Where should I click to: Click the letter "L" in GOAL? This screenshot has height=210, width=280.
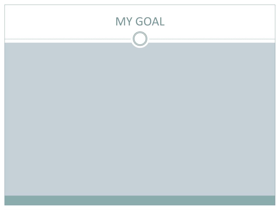[162, 21]
